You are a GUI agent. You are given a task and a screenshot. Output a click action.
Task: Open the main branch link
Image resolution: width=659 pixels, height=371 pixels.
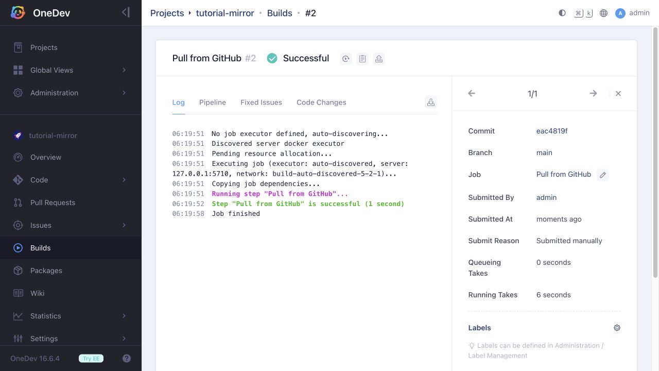tap(544, 153)
